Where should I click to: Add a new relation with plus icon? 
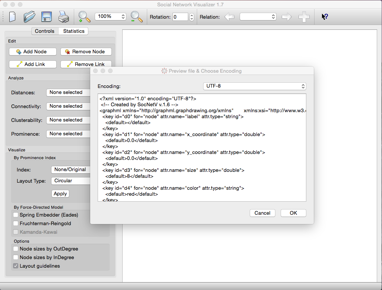click(304, 17)
